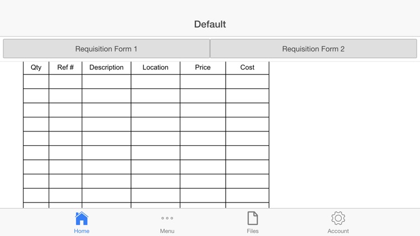Click the Qty column header
Image resolution: width=420 pixels, height=236 pixels.
tap(36, 68)
